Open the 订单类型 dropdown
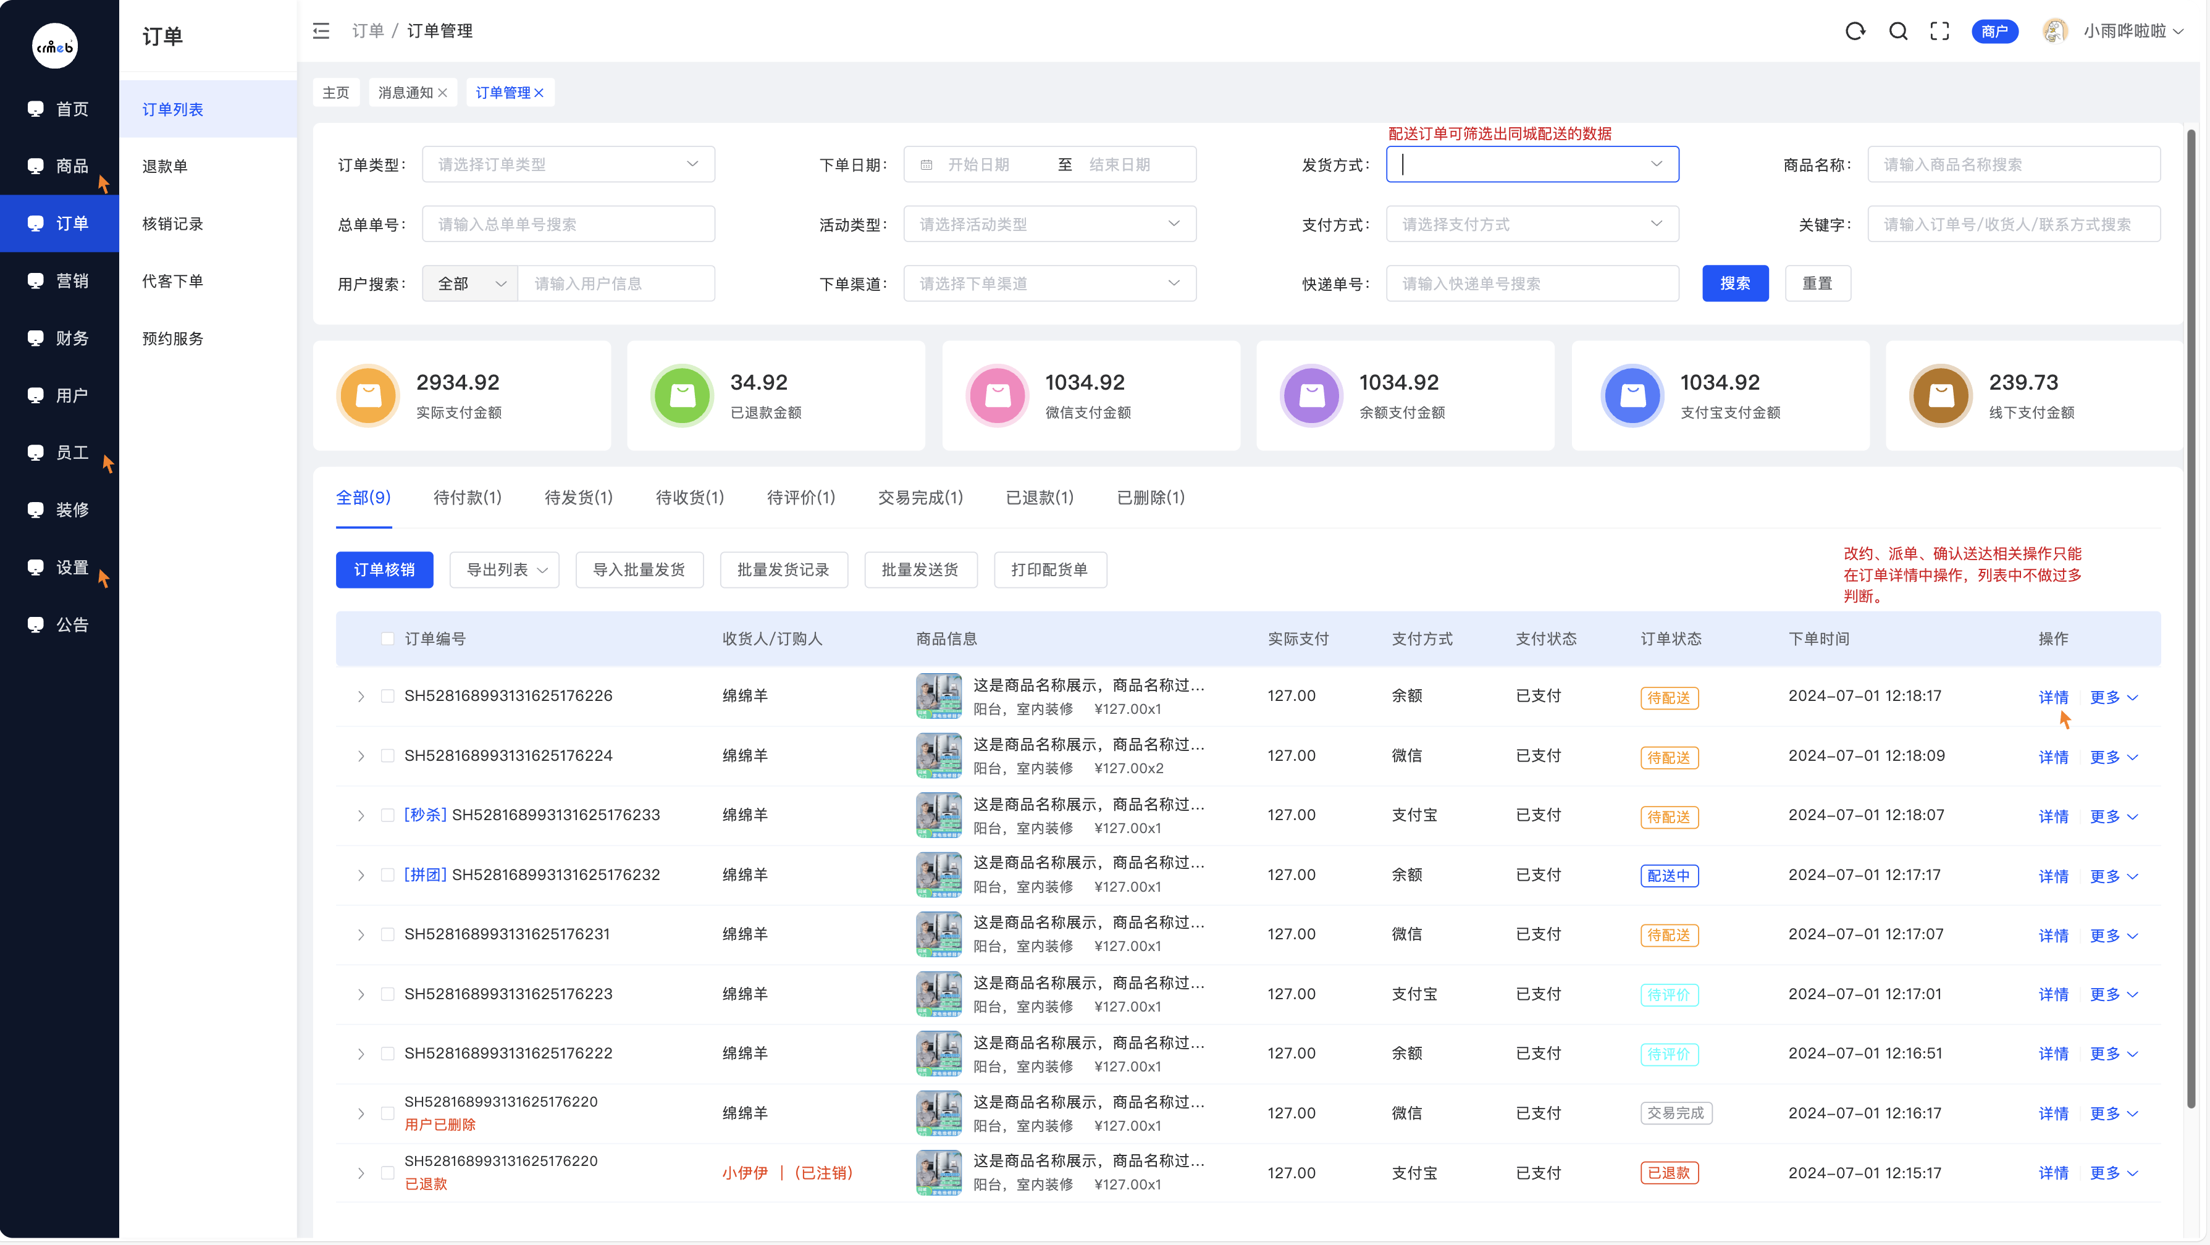 click(x=568, y=165)
